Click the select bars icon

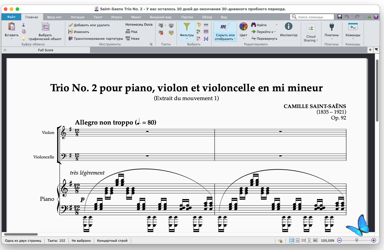point(206,25)
